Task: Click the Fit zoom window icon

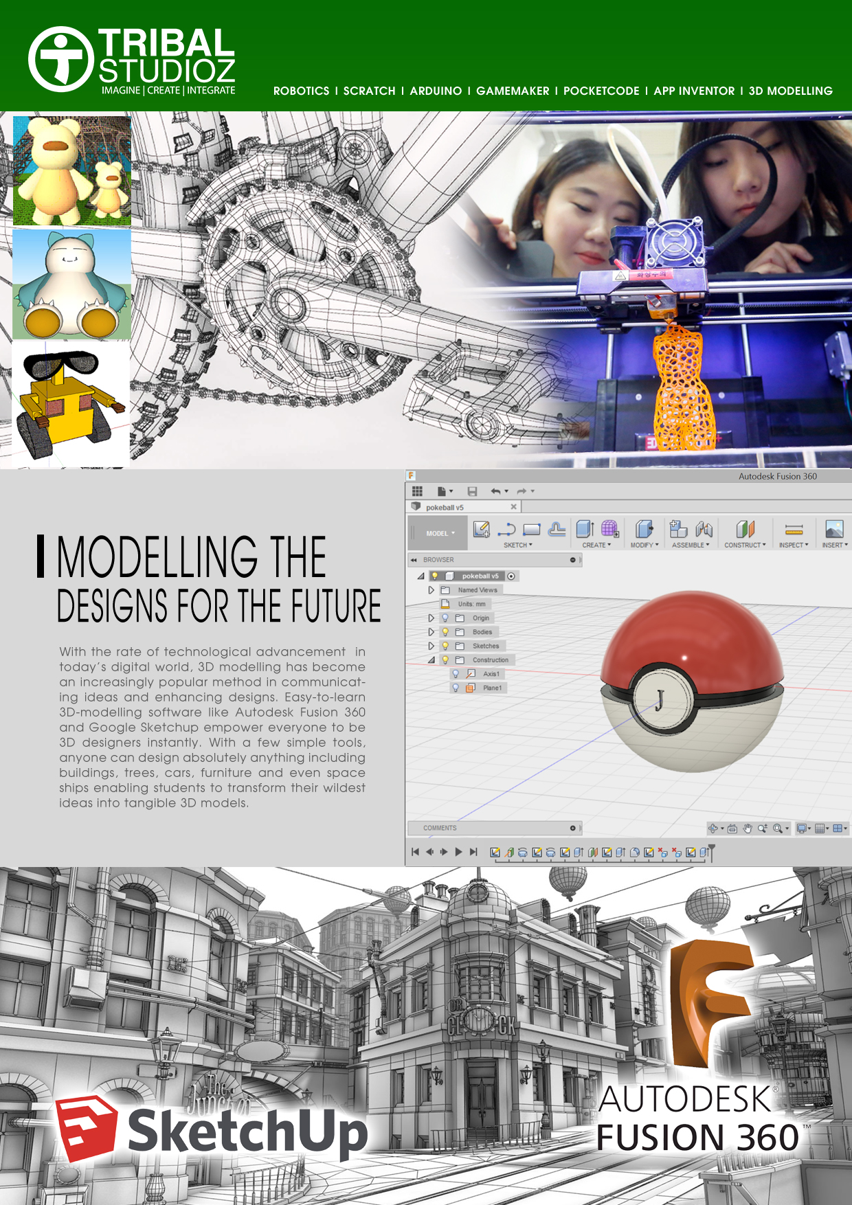Action: coord(778,829)
